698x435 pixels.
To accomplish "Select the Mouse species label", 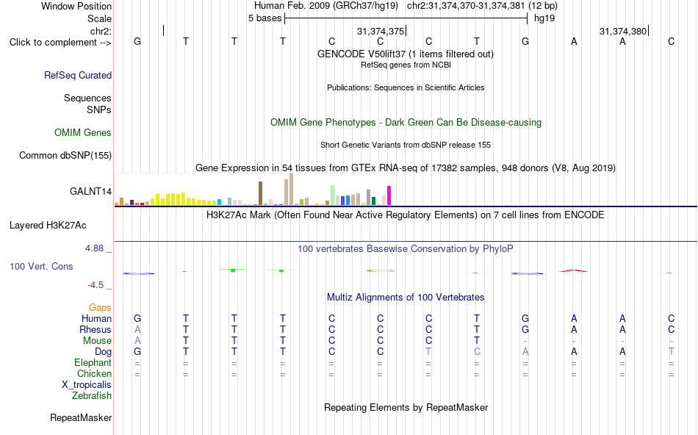I will (x=97, y=341).
